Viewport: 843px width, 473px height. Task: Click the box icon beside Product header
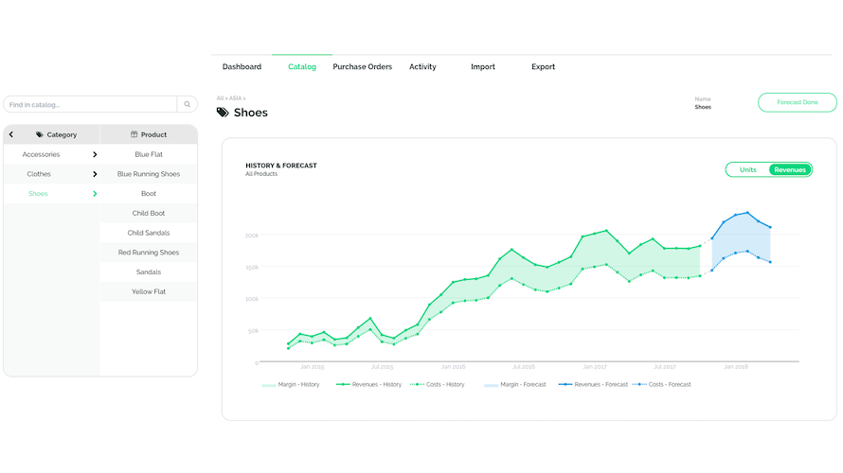[x=135, y=134]
